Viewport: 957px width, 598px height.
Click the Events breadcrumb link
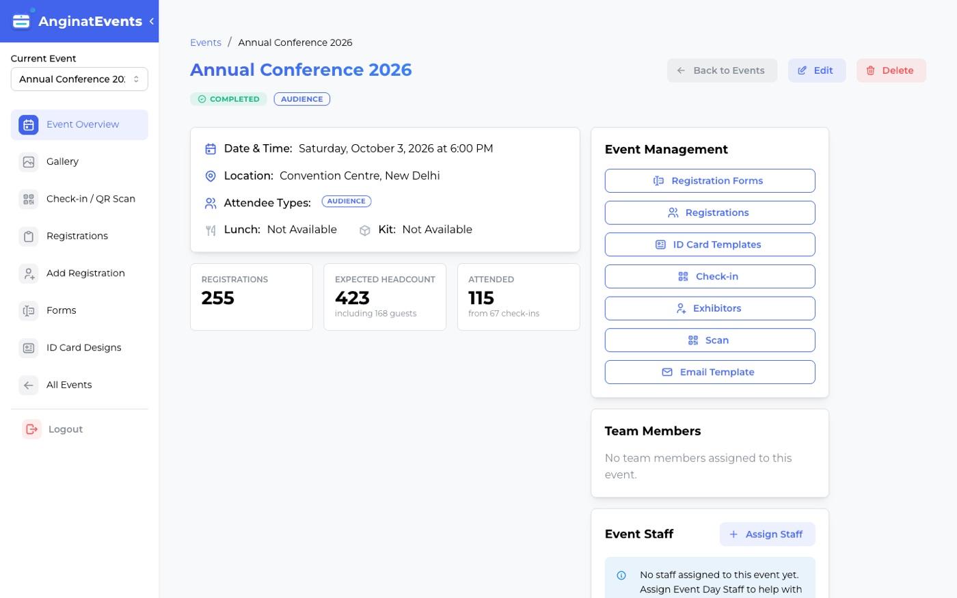(206, 42)
